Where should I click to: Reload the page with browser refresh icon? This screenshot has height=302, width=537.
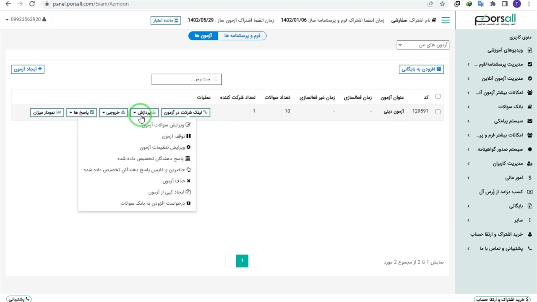tap(32, 4)
